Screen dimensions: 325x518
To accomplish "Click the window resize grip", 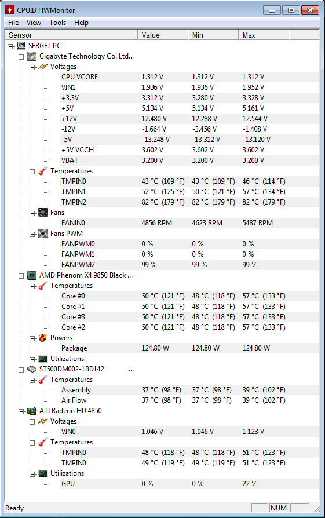I will 316,509.
